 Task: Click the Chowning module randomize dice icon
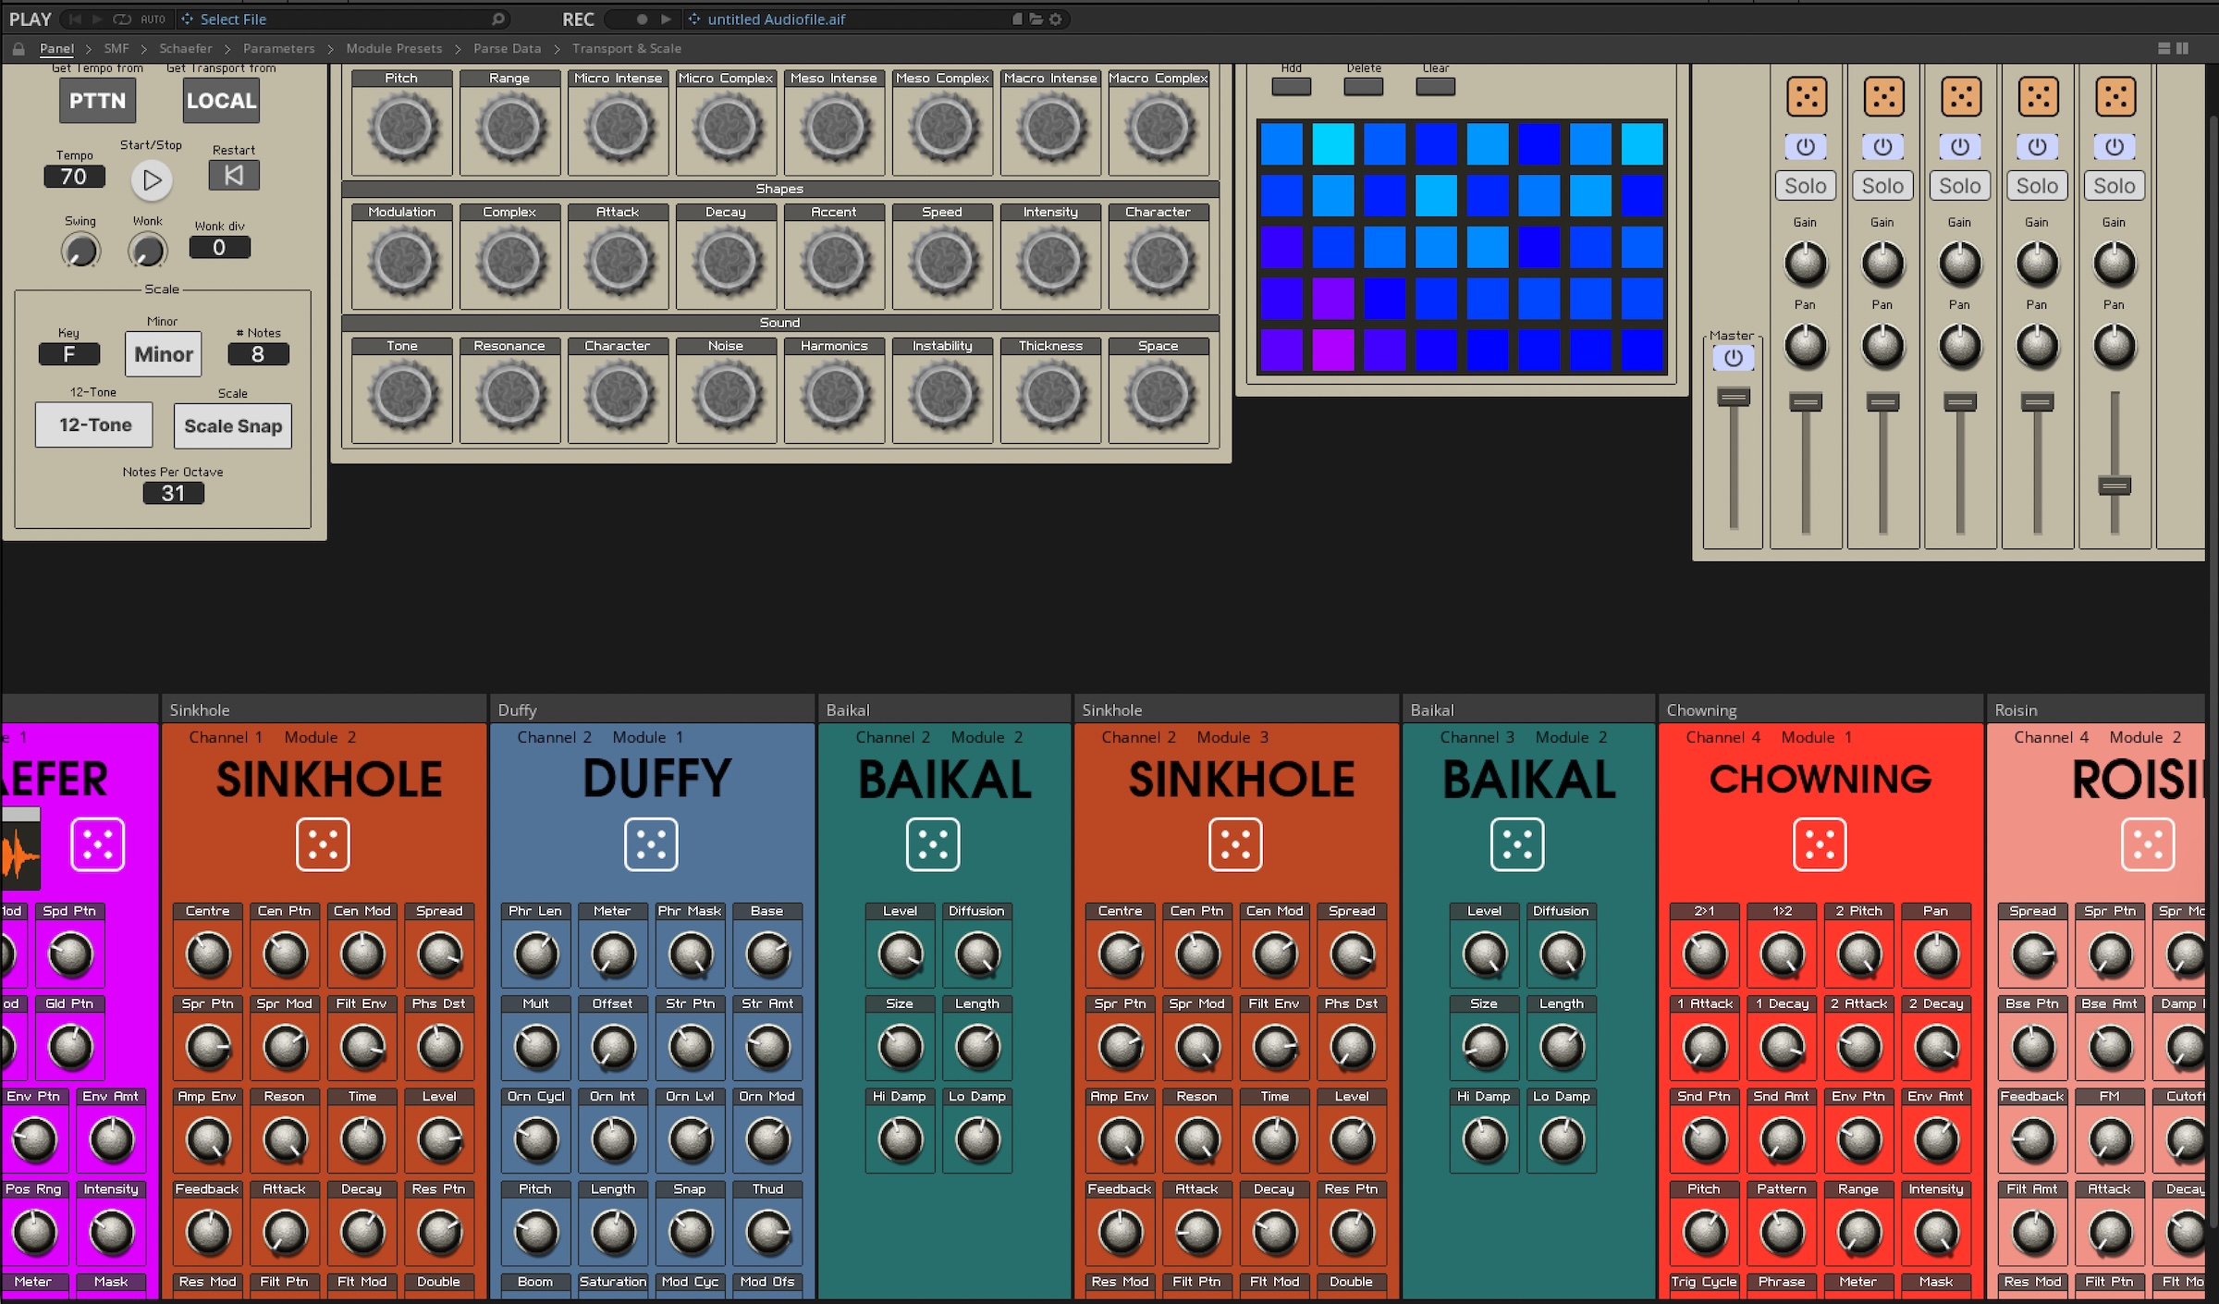click(1819, 844)
